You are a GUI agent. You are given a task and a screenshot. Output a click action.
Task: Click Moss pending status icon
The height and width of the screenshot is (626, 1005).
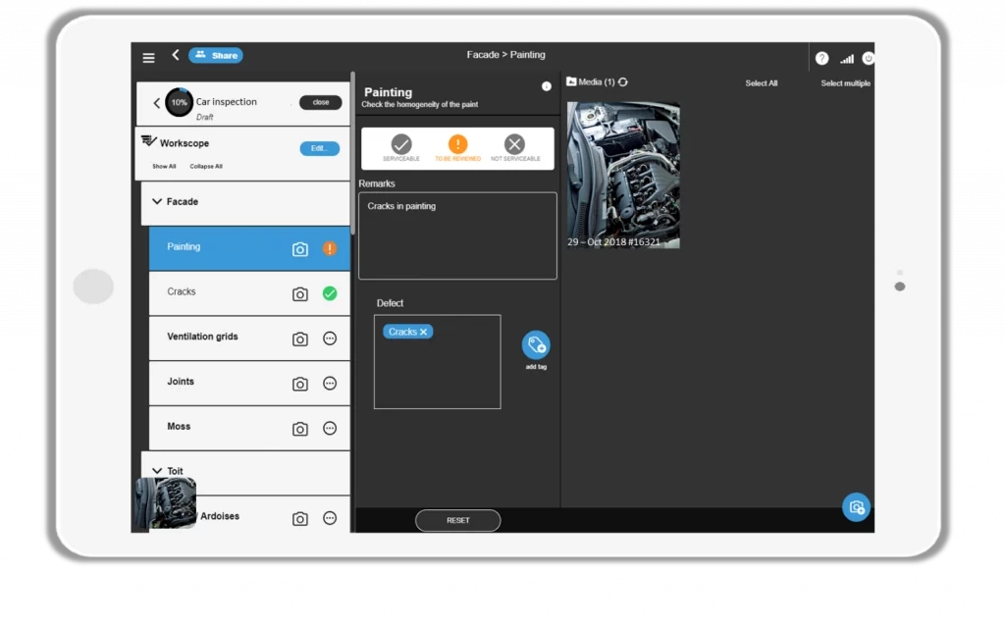point(330,428)
